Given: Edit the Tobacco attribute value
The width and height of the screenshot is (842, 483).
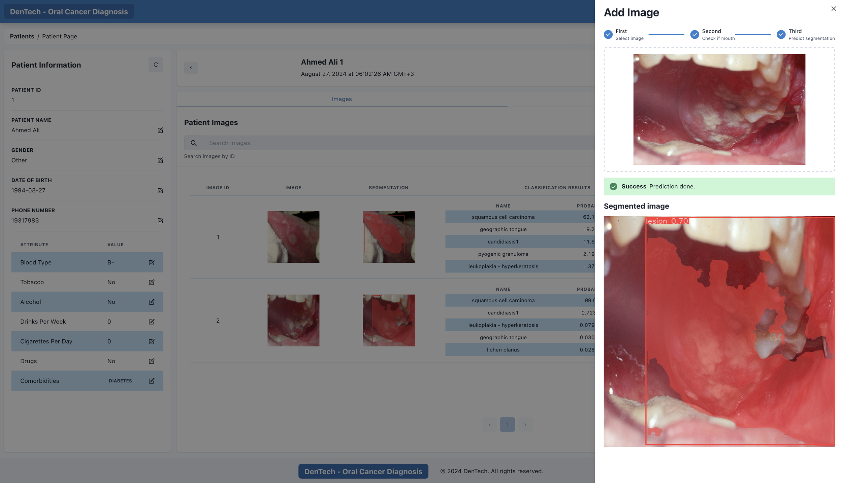Looking at the screenshot, I should [x=152, y=282].
